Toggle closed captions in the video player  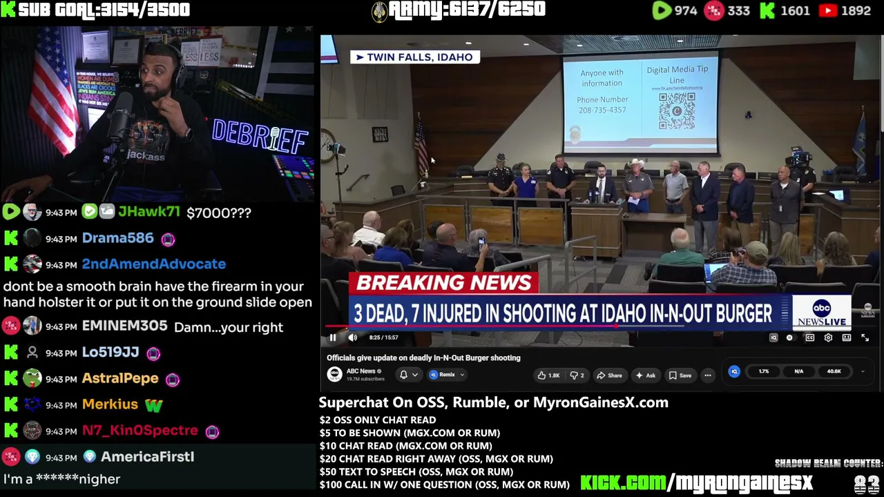809,338
